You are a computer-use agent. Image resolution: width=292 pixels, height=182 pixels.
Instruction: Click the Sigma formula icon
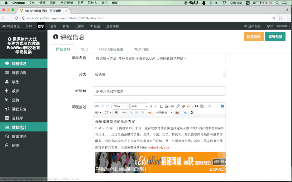point(192,112)
